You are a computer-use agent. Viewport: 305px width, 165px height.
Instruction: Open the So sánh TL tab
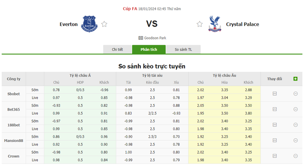click(x=183, y=50)
